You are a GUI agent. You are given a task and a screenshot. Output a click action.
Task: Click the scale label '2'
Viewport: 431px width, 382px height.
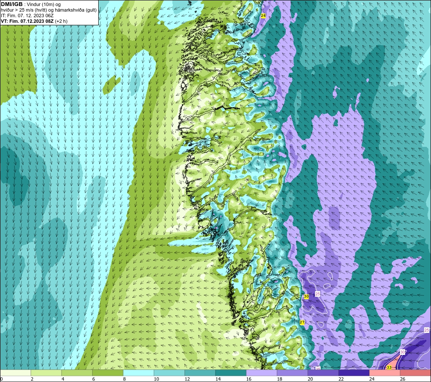click(32, 379)
